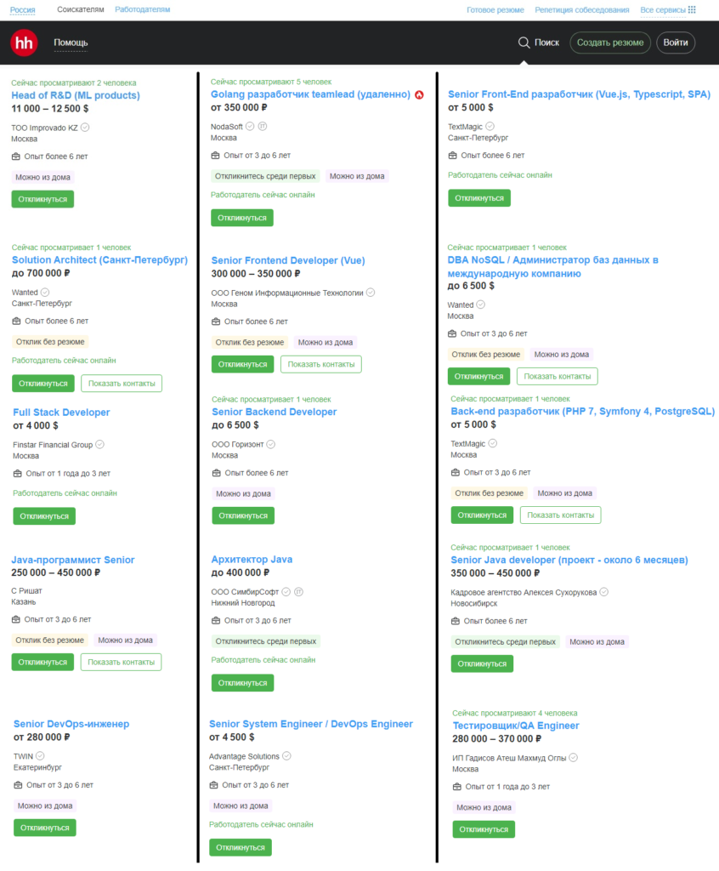The image size is (719, 871).
Task: Open the Все сервисы grid icon
Action: [691, 10]
